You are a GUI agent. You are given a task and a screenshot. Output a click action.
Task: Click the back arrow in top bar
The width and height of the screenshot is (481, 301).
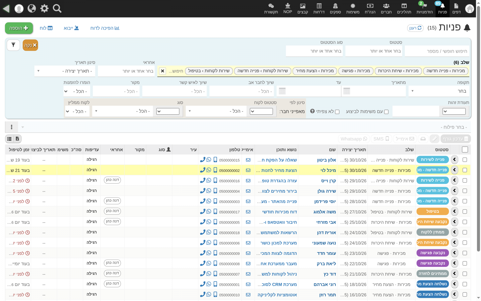click(6, 9)
